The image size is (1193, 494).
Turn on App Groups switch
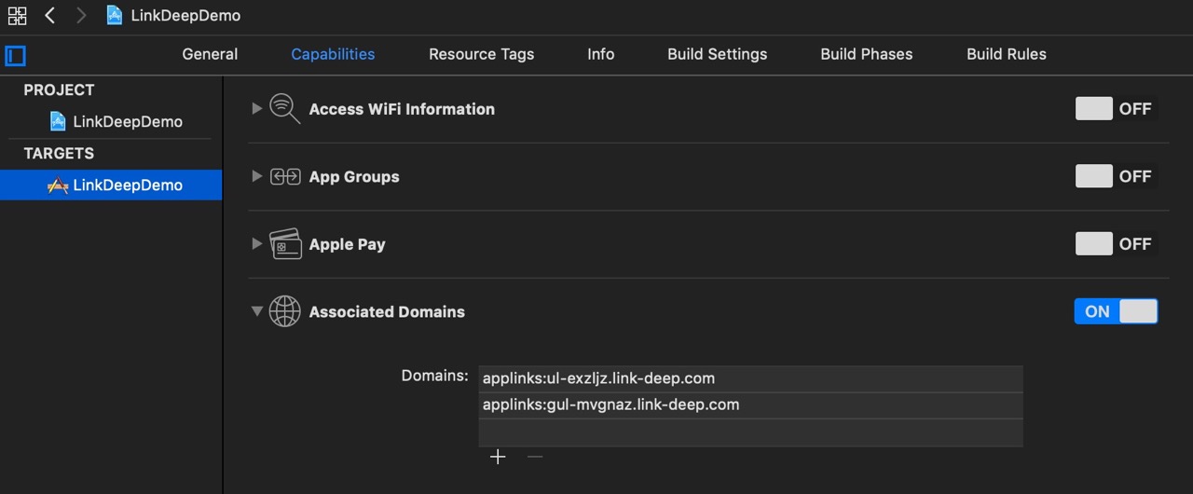(x=1116, y=176)
